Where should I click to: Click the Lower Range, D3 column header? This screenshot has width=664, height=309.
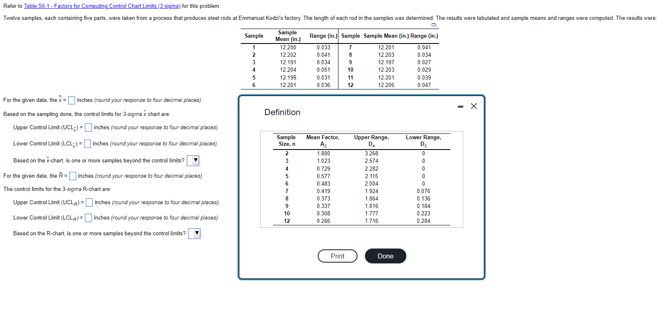pos(423,141)
